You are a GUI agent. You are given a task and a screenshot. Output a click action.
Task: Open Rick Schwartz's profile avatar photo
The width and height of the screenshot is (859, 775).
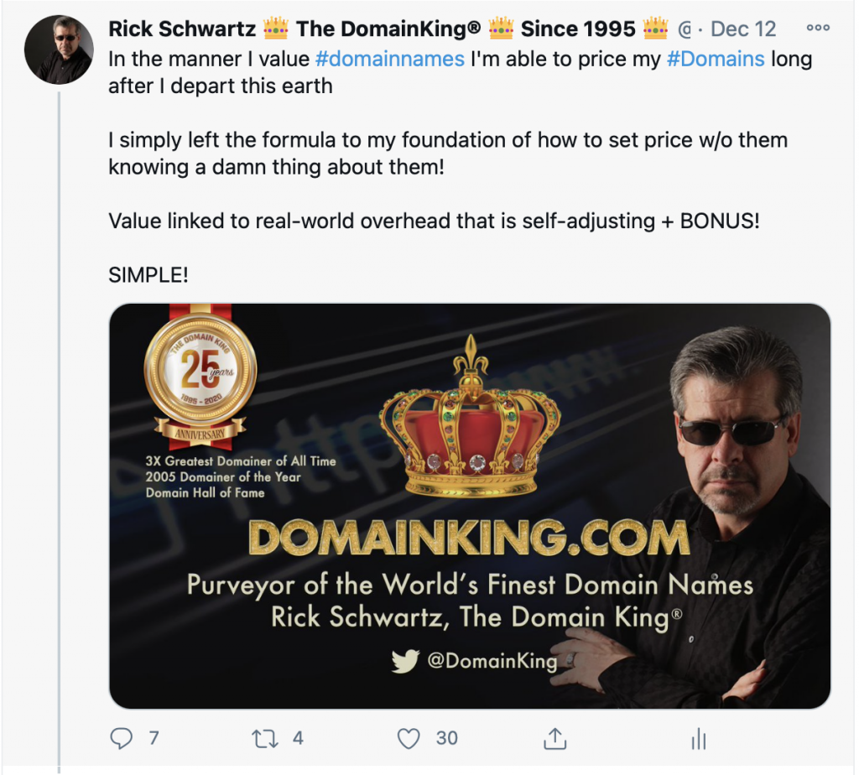click(x=59, y=49)
